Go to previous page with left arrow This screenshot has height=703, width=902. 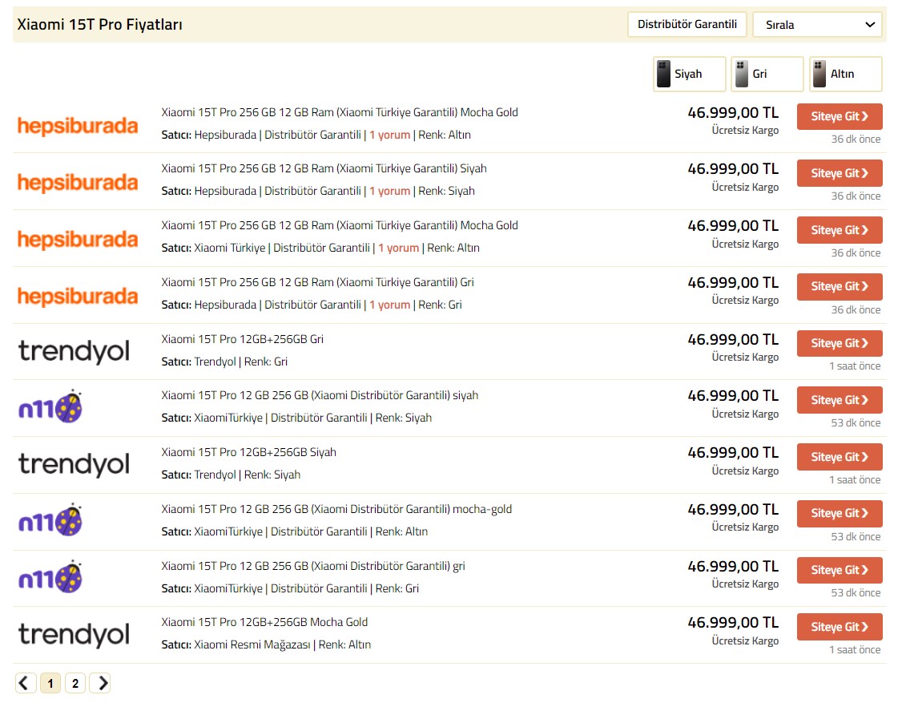click(26, 683)
